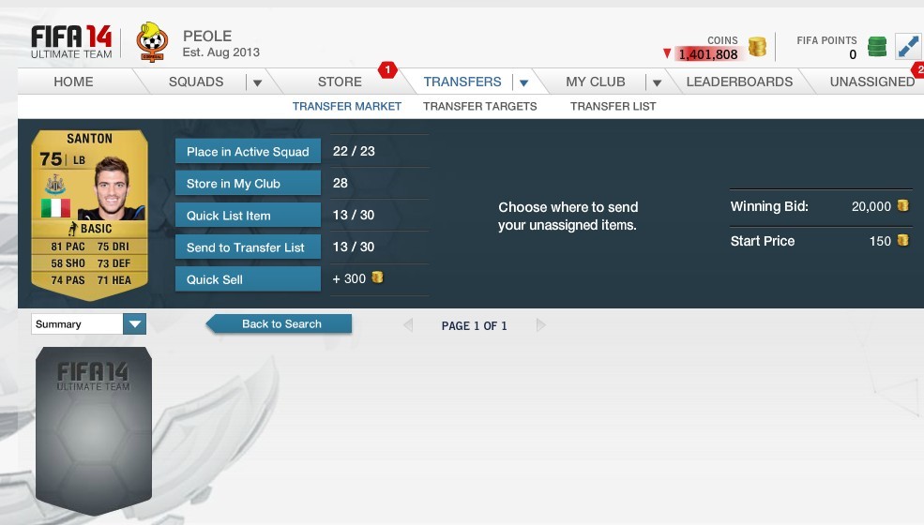Open the Leaderboards tab
The height and width of the screenshot is (525, 924).
(739, 82)
